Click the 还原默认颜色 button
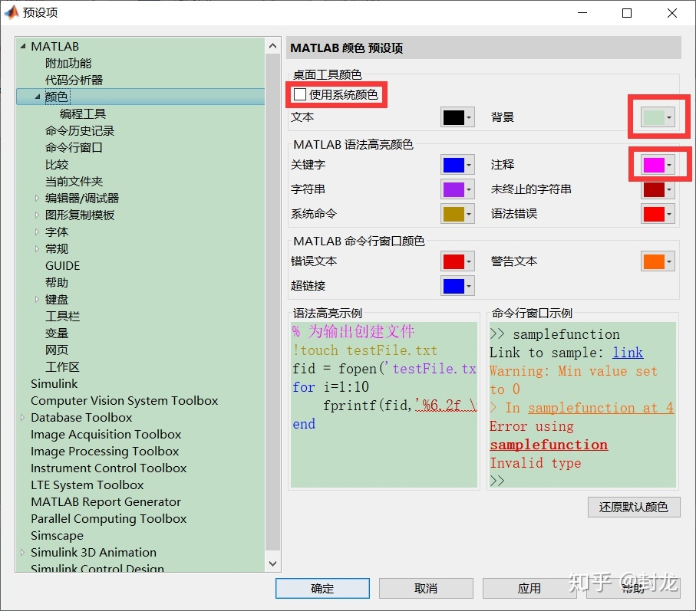This screenshot has width=696, height=611. click(x=633, y=507)
